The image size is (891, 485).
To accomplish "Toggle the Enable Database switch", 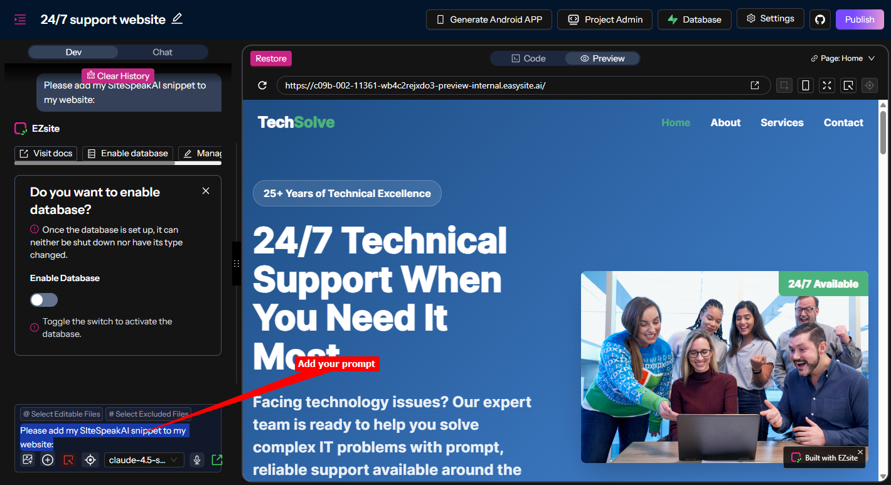I will [44, 300].
